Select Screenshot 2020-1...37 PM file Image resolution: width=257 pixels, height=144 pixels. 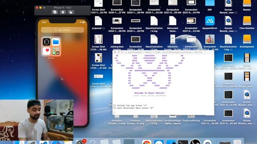tap(117, 3)
